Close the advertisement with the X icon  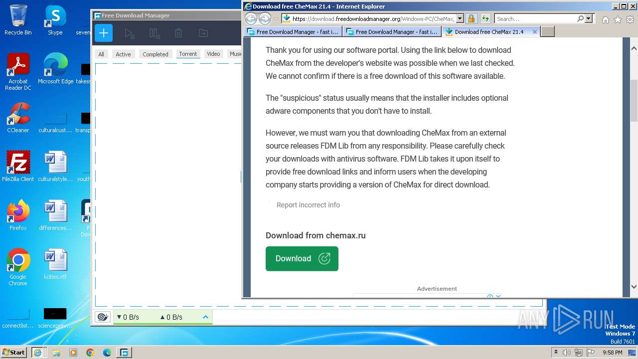498,296
